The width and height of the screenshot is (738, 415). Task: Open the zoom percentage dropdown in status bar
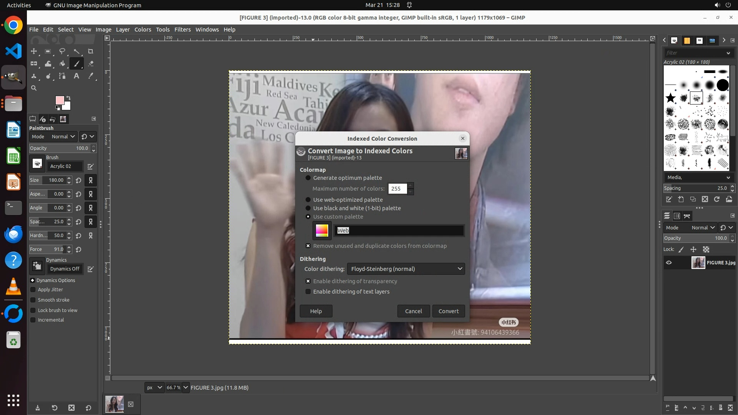(x=186, y=388)
